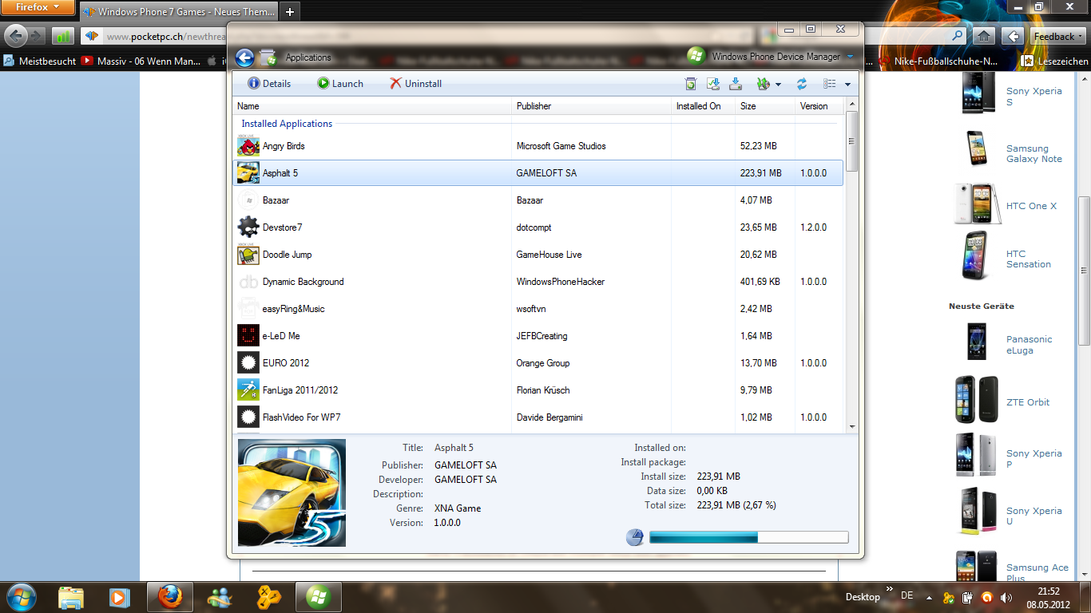Uninstall the selected application

(x=415, y=84)
